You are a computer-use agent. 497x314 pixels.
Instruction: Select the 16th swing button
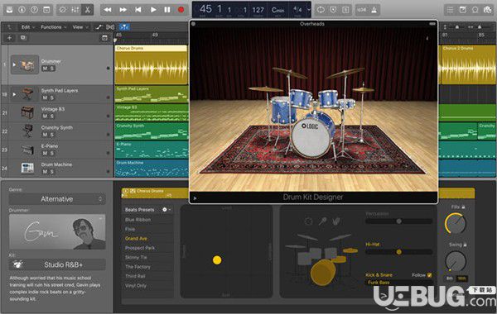click(x=462, y=278)
